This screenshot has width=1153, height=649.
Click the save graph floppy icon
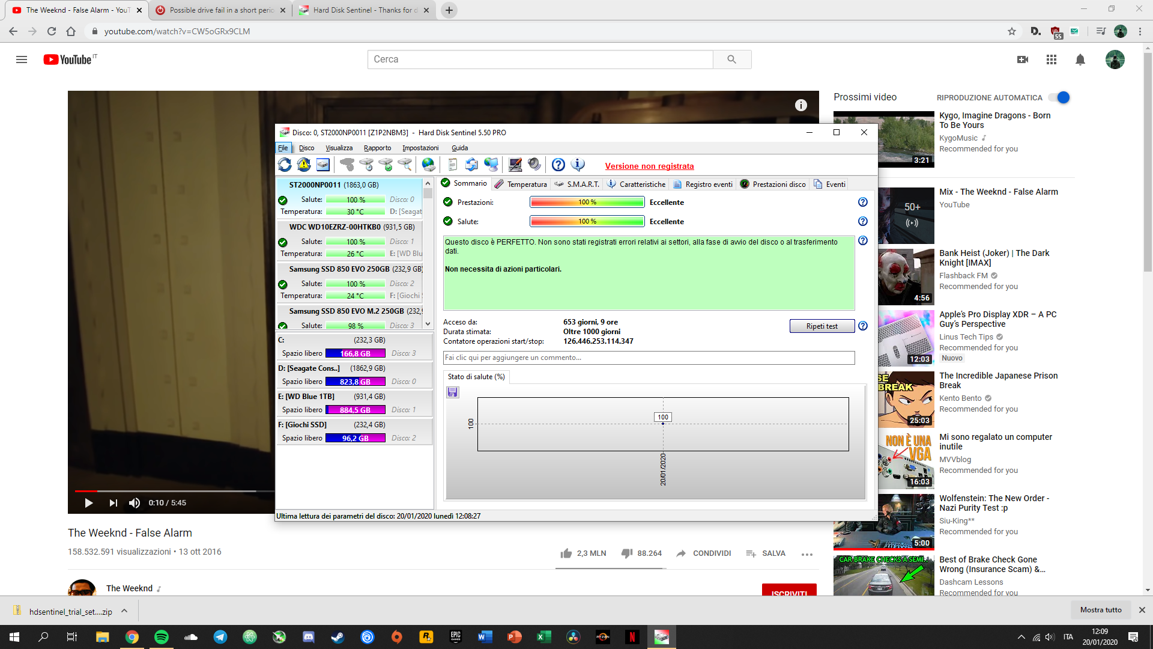pyautogui.click(x=453, y=392)
